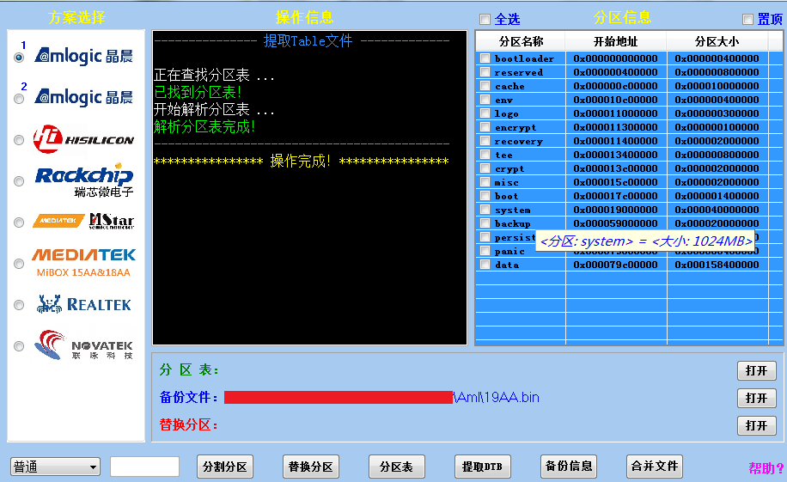Image resolution: width=787 pixels, height=482 pixels.
Task: Check the reserved partition checkbox
Action: coord(485,72)
